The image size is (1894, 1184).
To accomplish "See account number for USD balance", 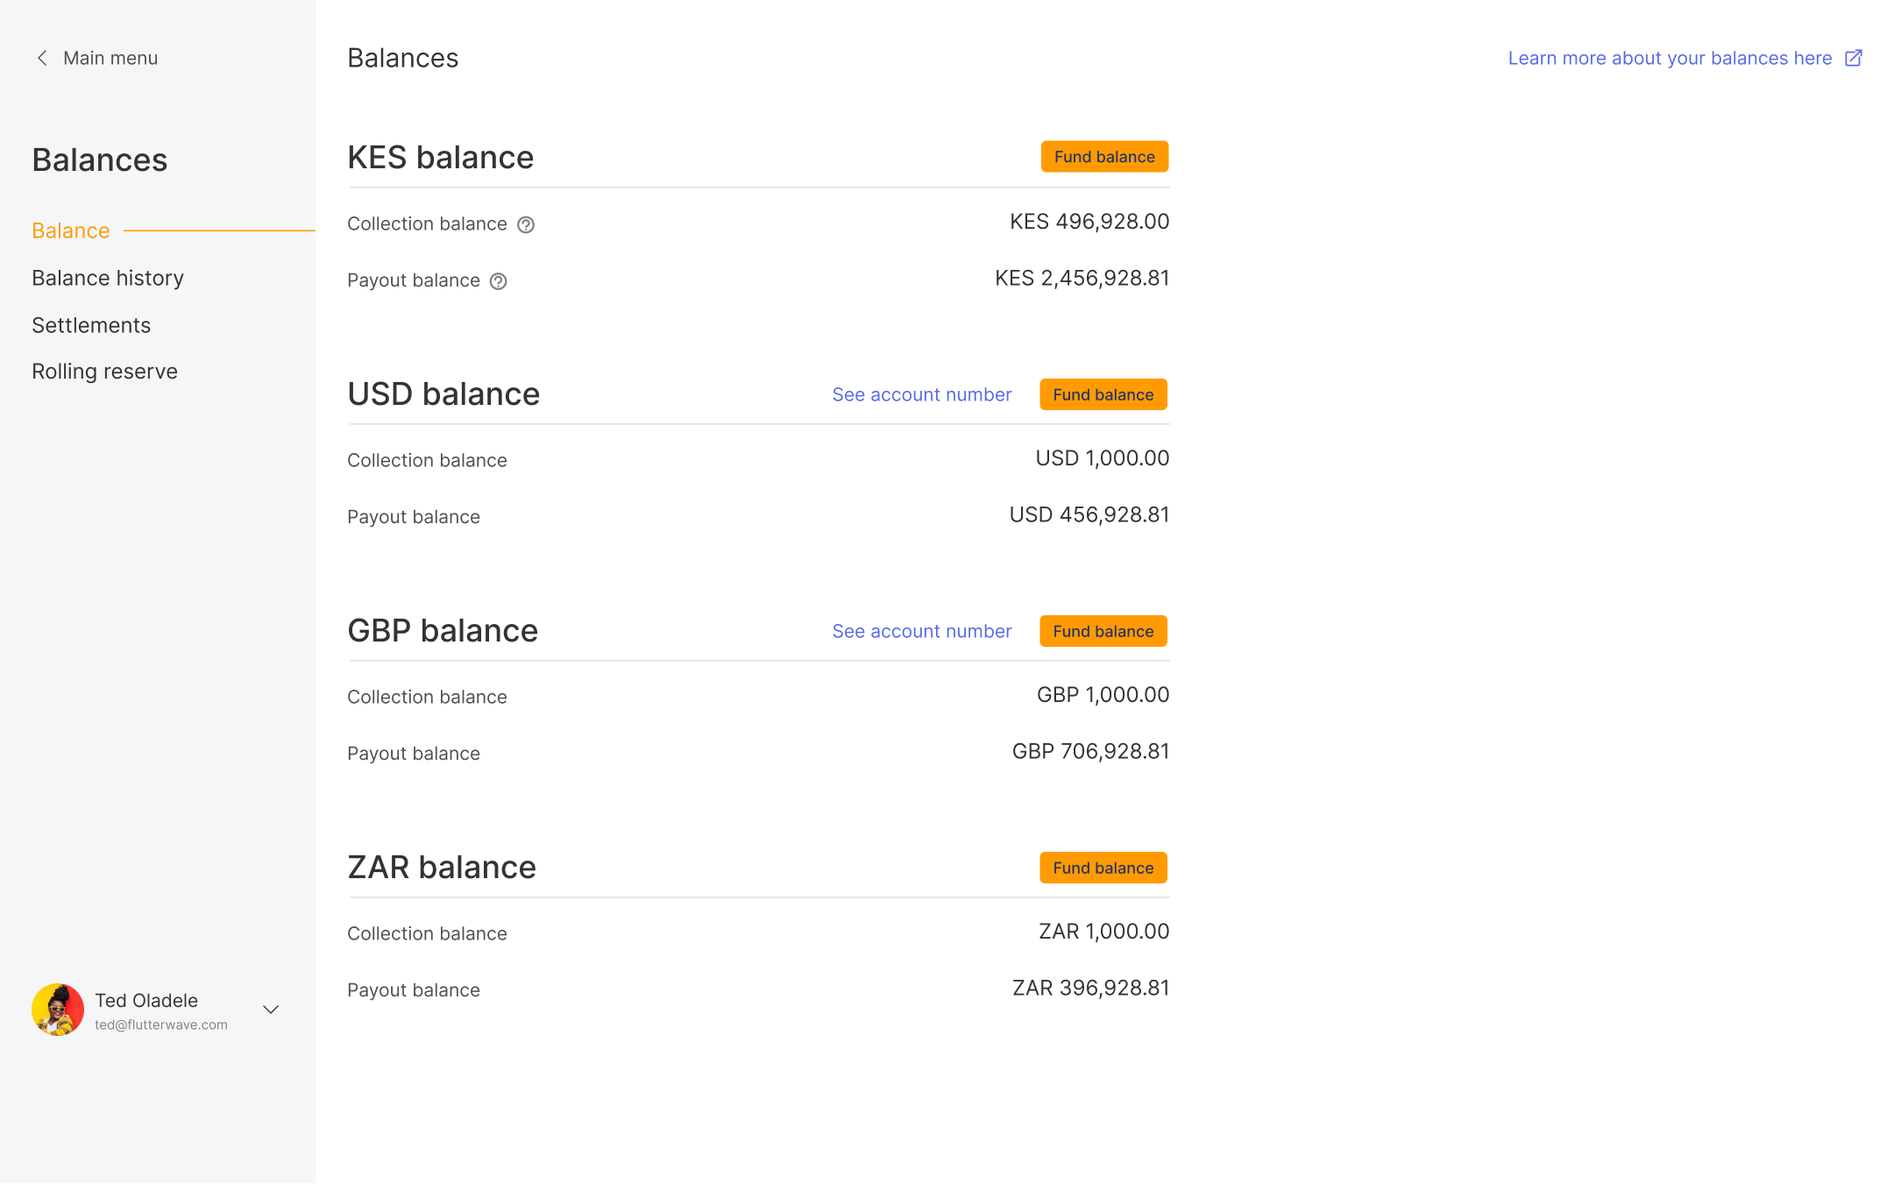I will 921,394.
